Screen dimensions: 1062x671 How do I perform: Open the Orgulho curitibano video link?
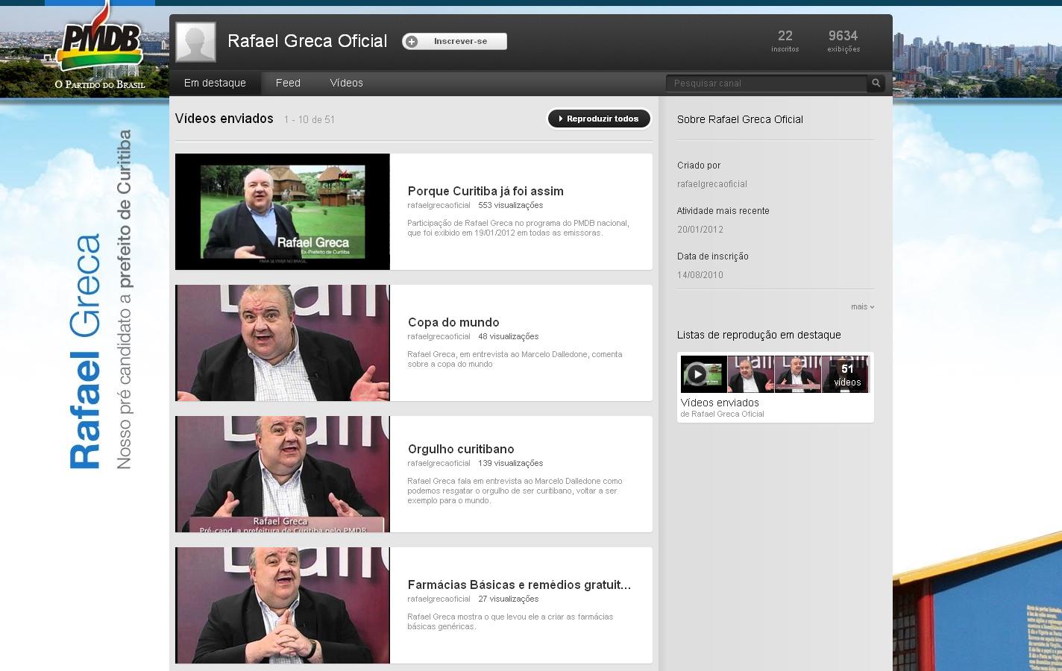pyautogui.click(x=461, y=449)
